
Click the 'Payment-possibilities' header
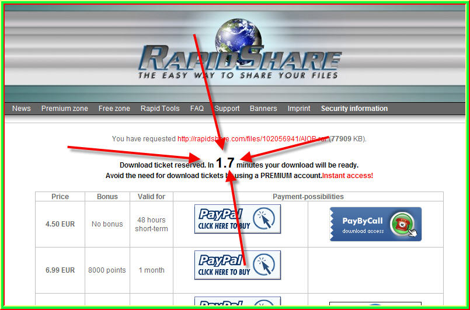(308, 197)
